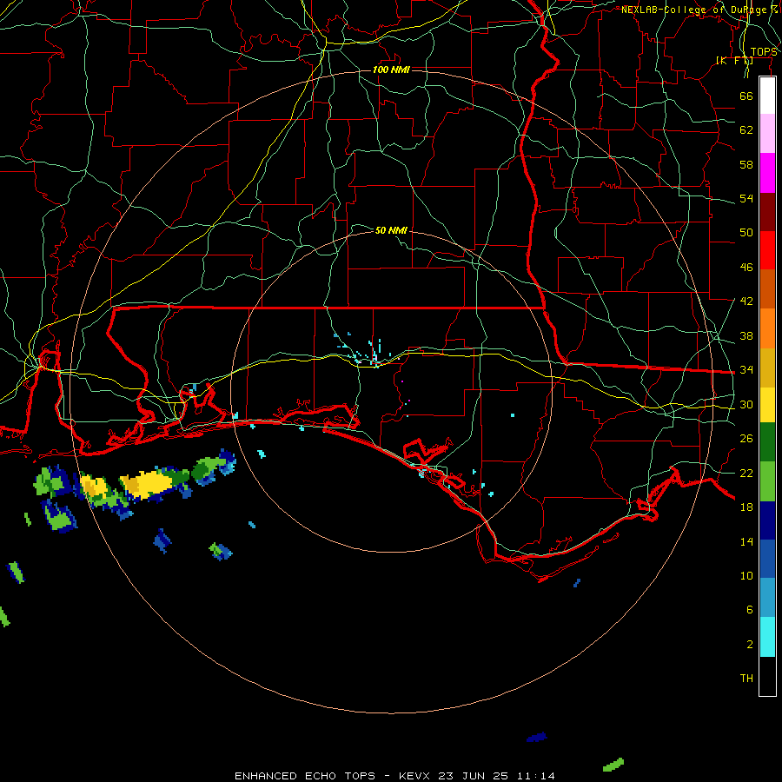Click the 62 value on the legend

746,130
